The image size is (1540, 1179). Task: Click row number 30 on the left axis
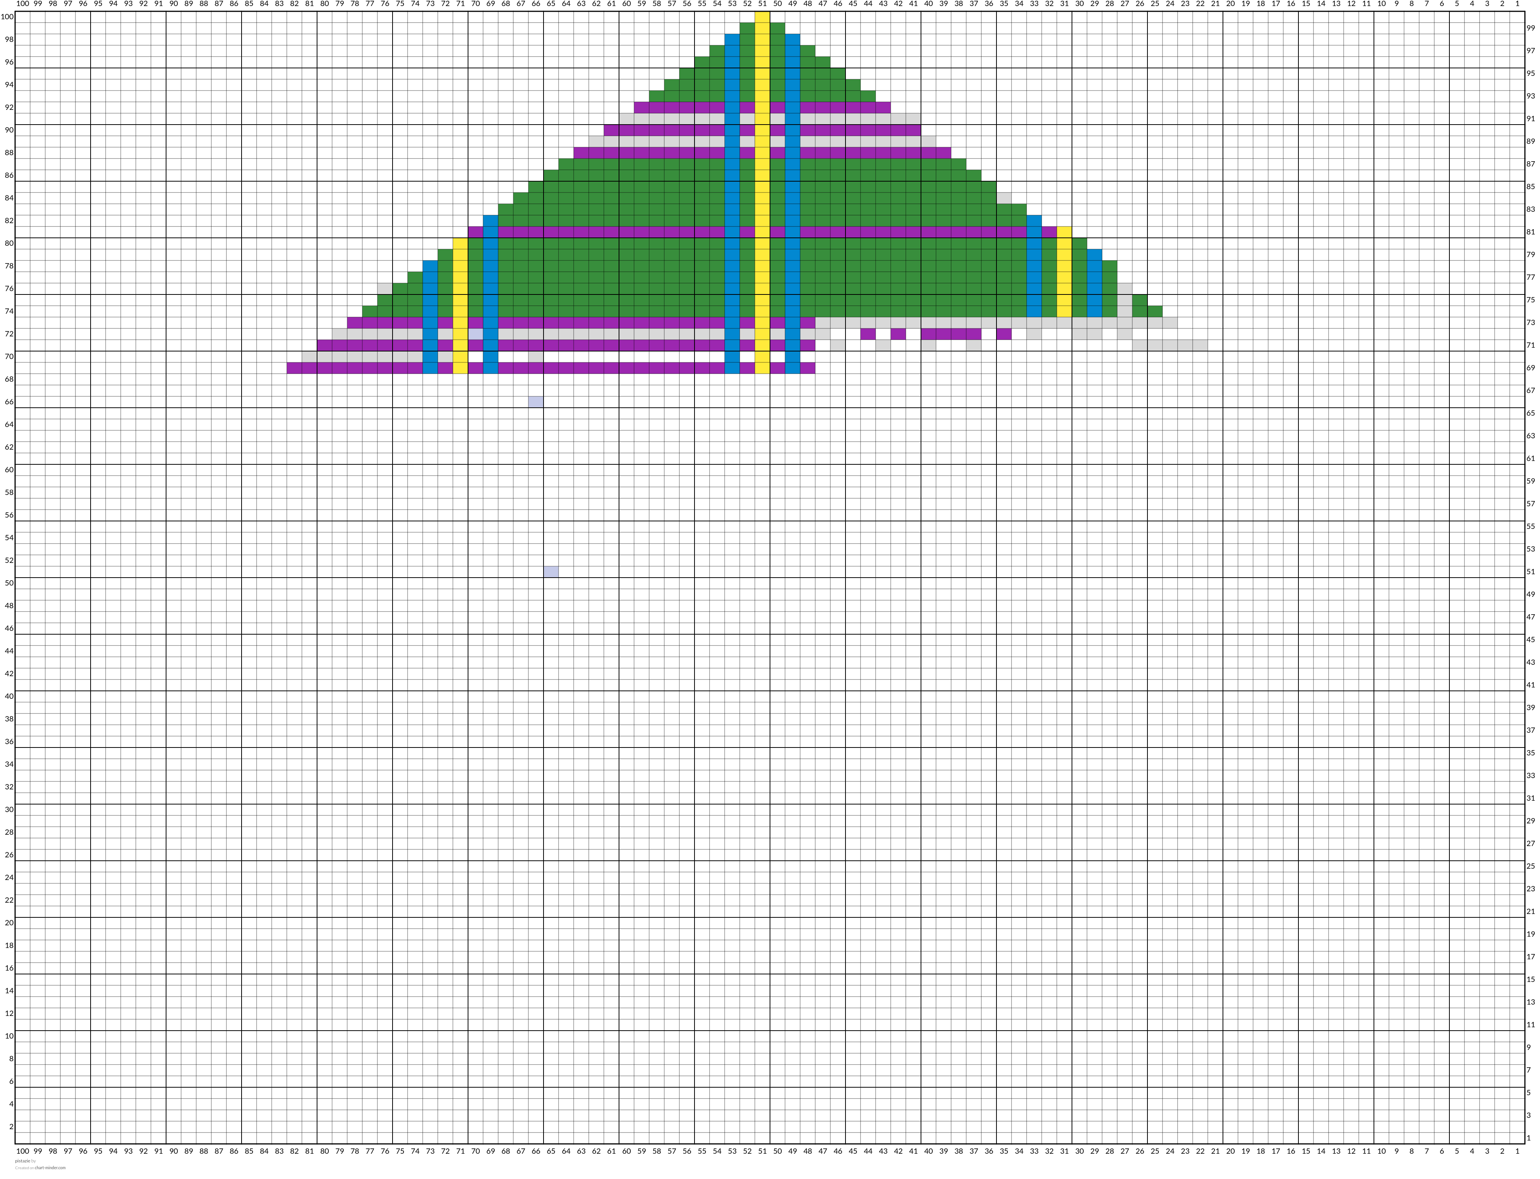(9, 809)
